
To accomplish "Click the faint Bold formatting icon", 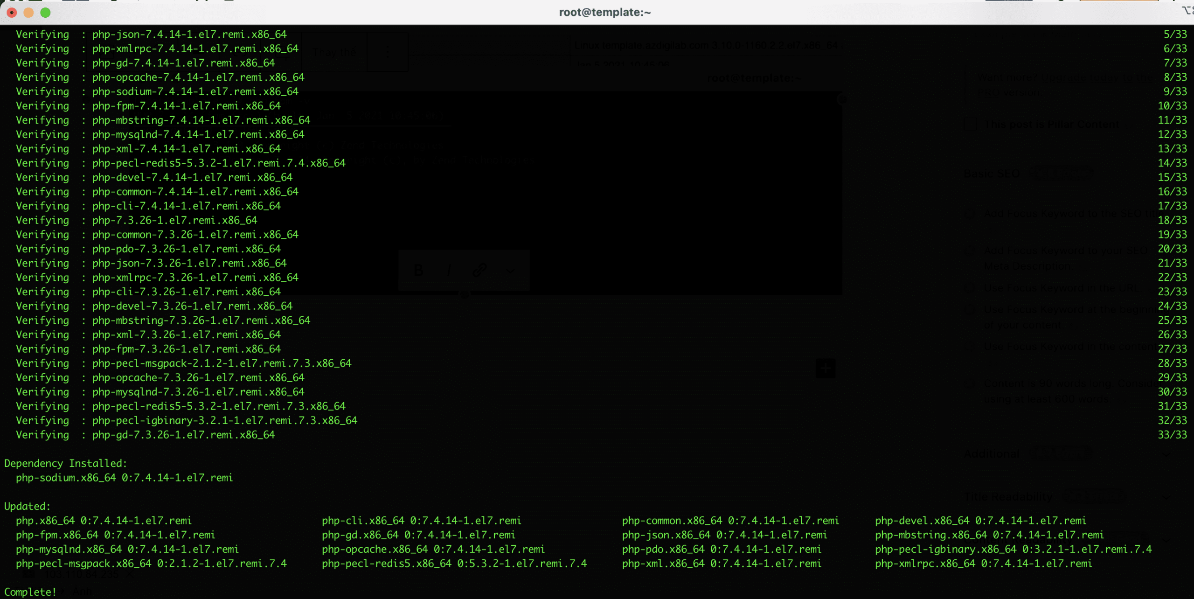I will [418, 270].
